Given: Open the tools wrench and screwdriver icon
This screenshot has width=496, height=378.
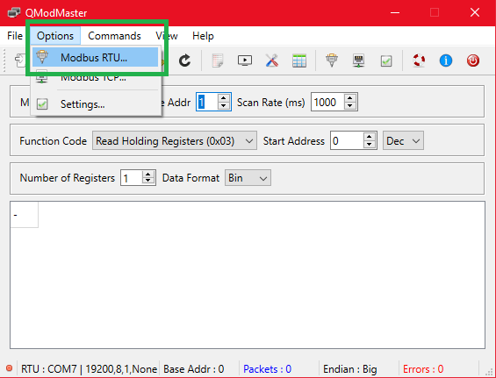Looking at the screenshot, I should (272, 61).
